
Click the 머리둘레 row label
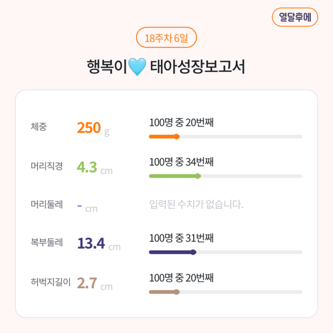(x=47, y=205)
